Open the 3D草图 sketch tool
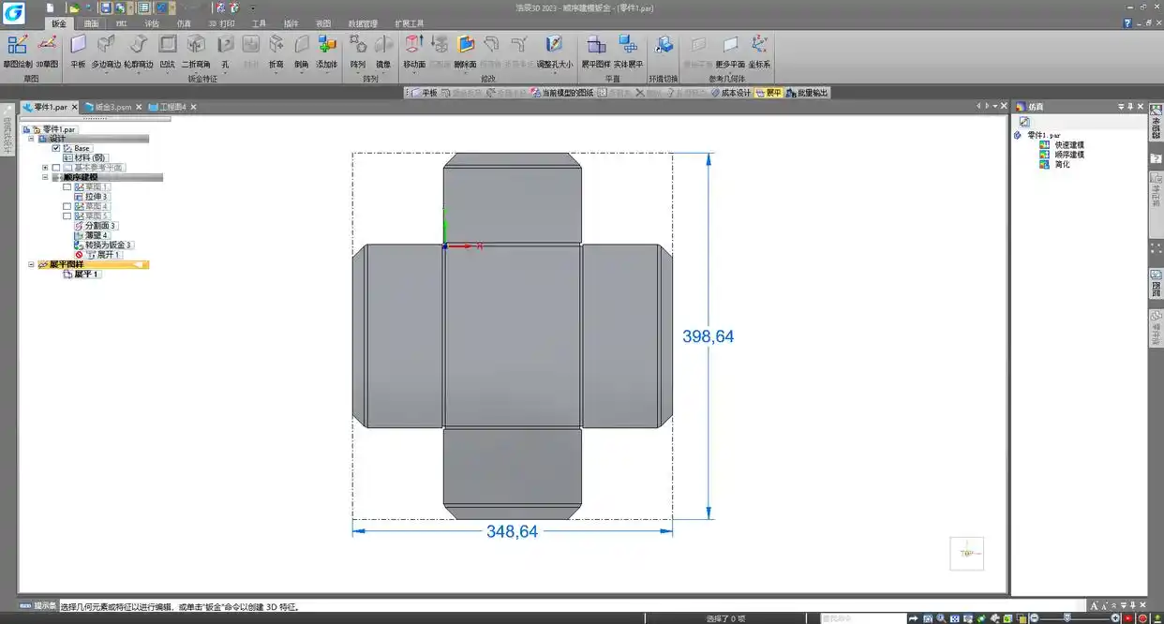Viewport: 1164px width, 624px height. tap(47, 52)
